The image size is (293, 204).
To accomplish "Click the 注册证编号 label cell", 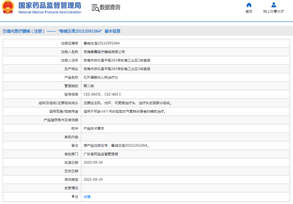I will pyautogui.click(x=42, y=43).
